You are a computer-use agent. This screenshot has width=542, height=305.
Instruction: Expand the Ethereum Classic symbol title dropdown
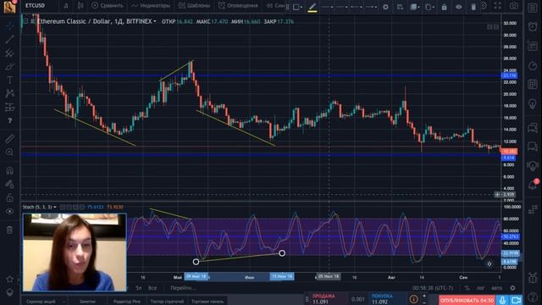pyautogui.click(x=155, y=21)
